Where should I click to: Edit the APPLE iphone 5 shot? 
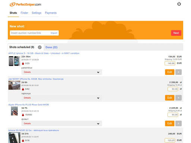coord(170,72)
